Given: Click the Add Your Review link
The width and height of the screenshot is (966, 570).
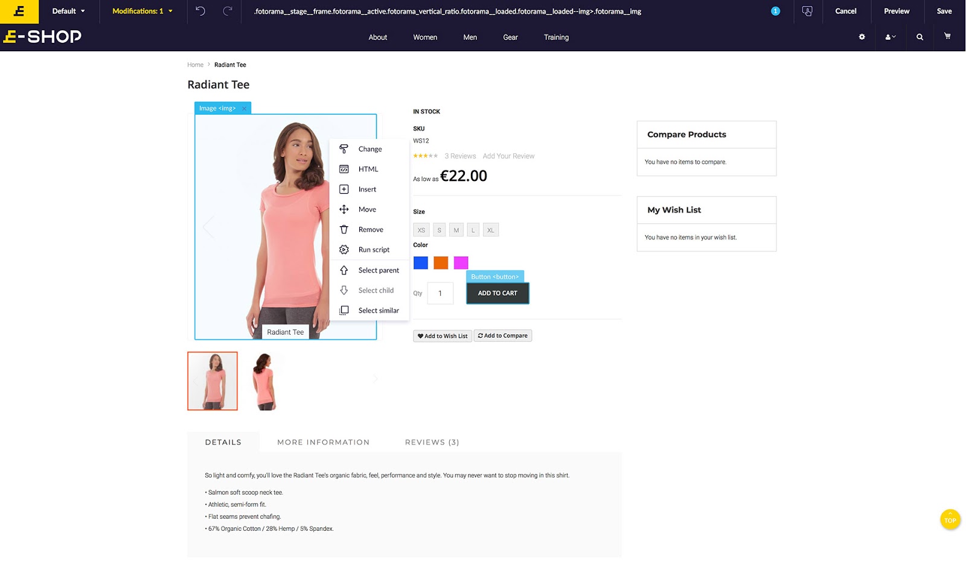Looking at the screenshot, I should pos(508,156).
